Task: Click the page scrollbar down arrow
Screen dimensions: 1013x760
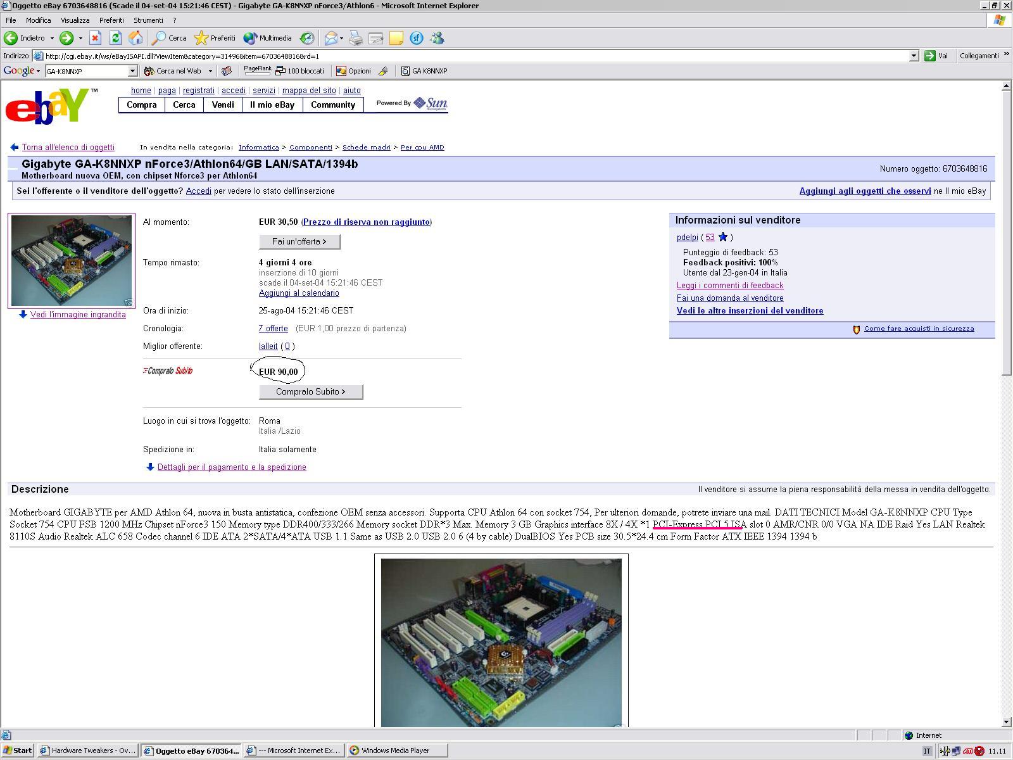Action: click(1007, 721)
